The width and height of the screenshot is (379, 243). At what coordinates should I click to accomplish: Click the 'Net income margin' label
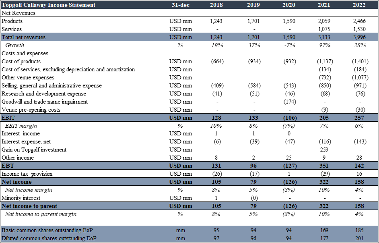click(x=29, y=190)
